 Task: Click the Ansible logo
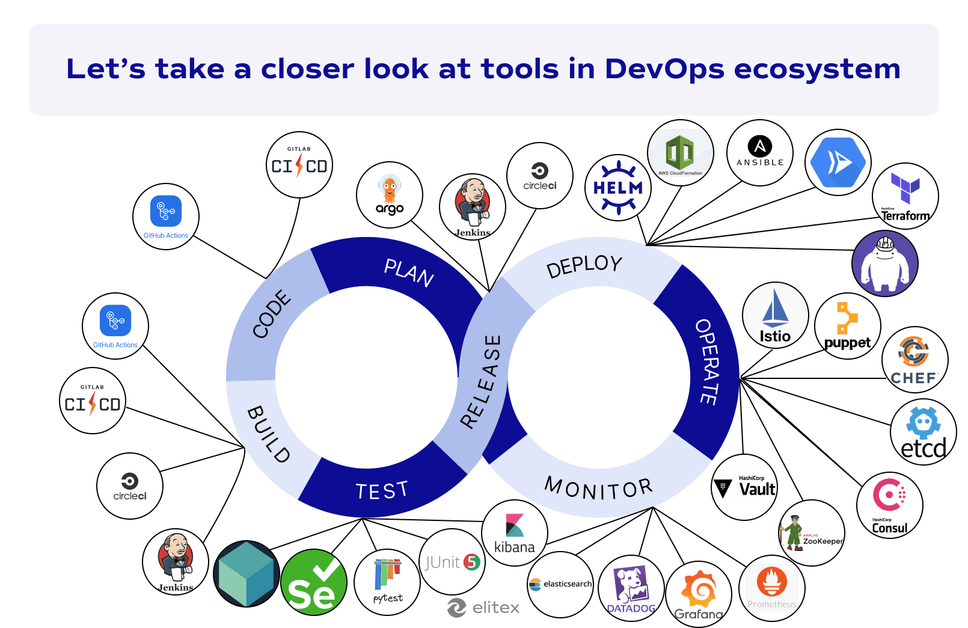760,153
